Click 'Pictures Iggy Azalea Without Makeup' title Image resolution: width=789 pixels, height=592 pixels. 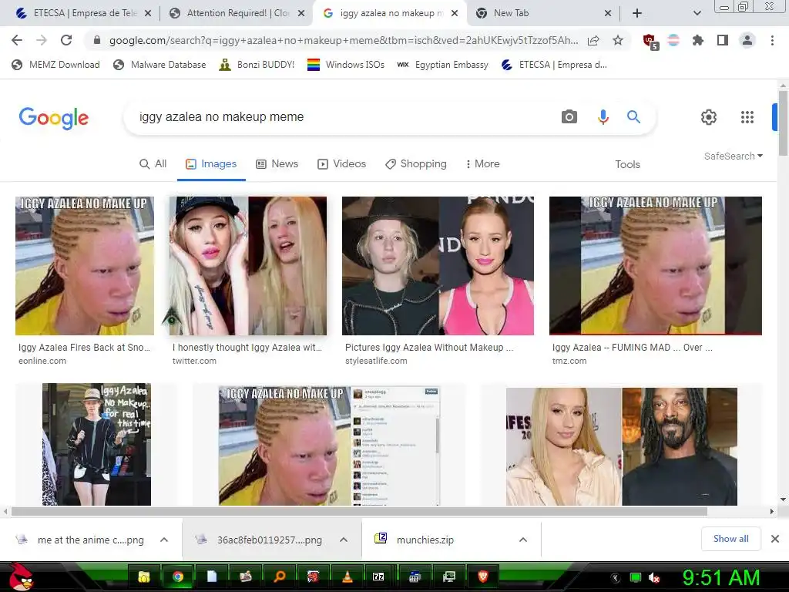(x=428, y=348)
